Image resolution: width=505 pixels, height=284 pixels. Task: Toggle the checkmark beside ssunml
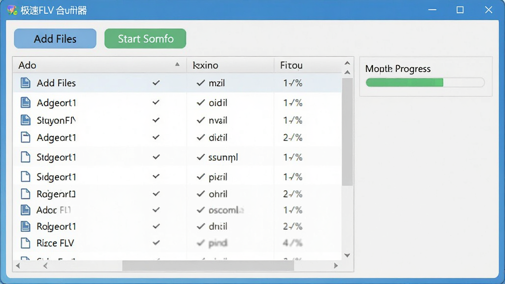tap(201, 157)
